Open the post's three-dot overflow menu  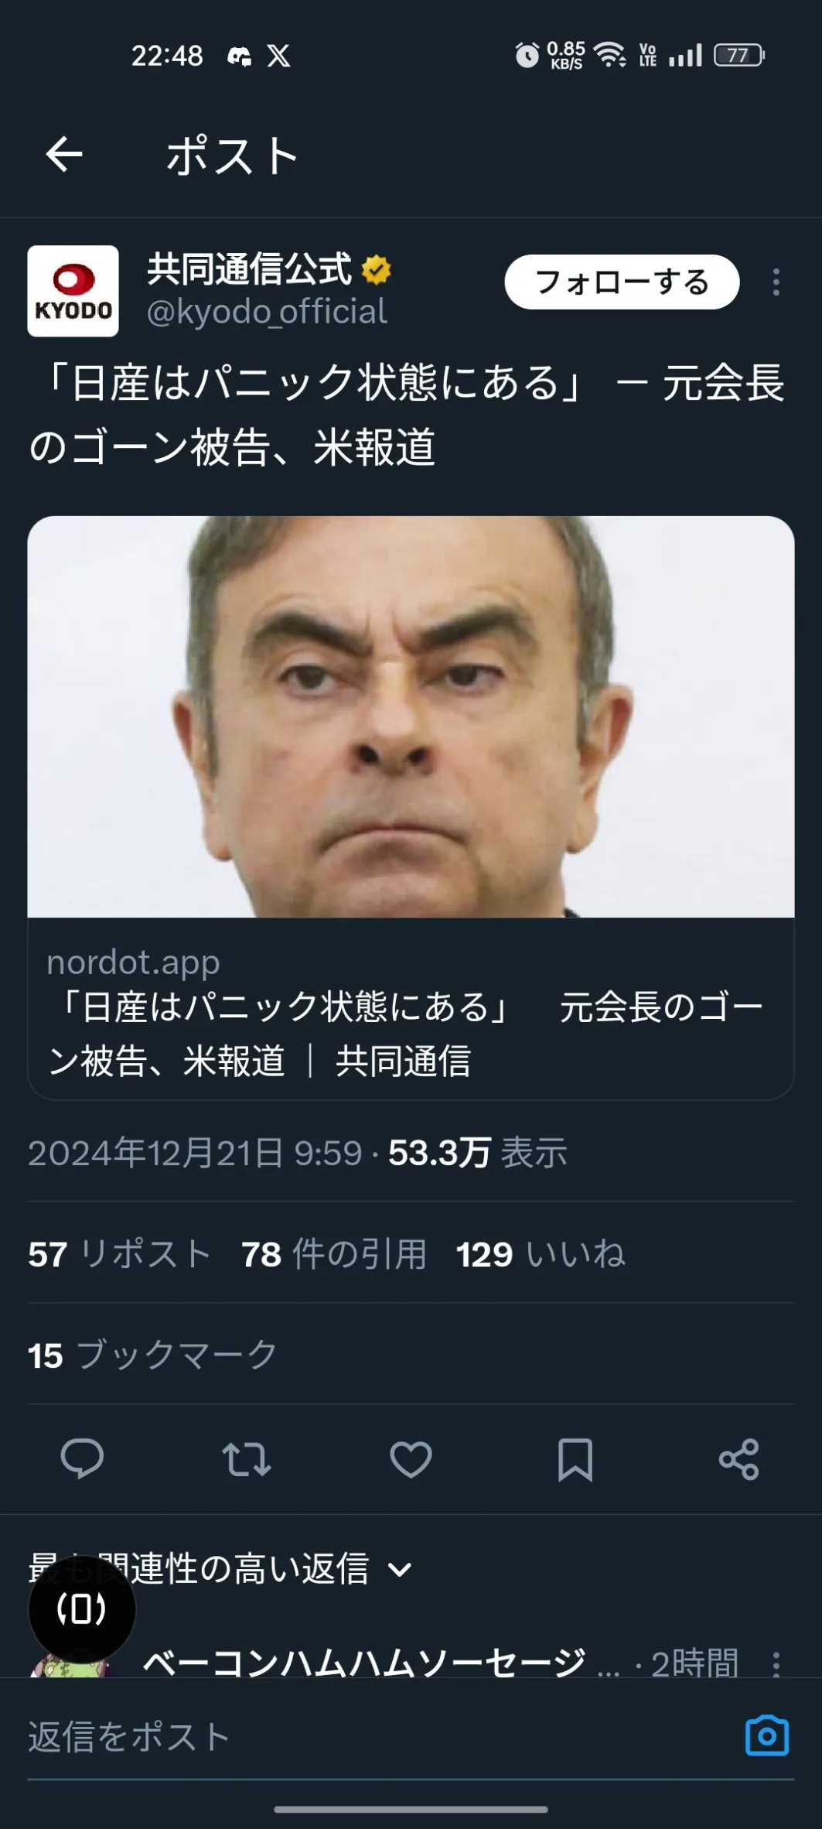(x=776, y=282)
